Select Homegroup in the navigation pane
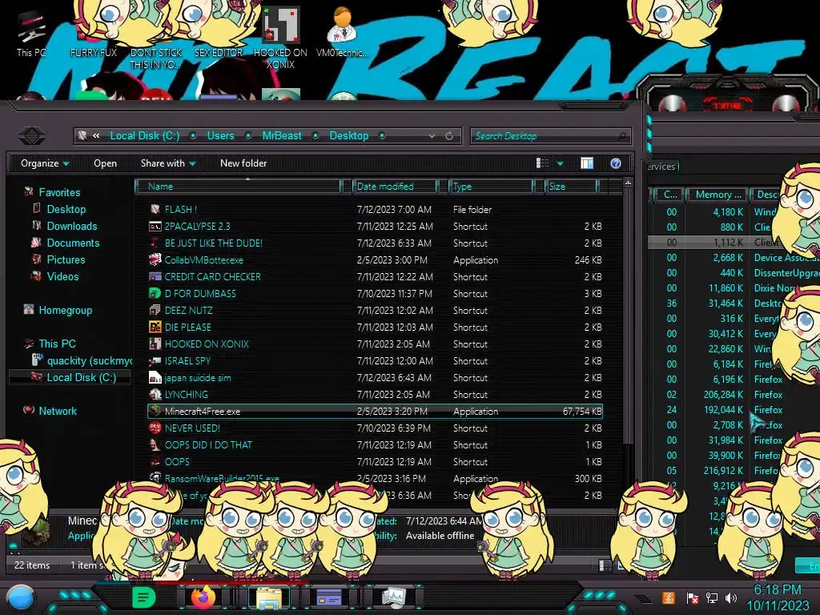 click(x=66, y=311)
